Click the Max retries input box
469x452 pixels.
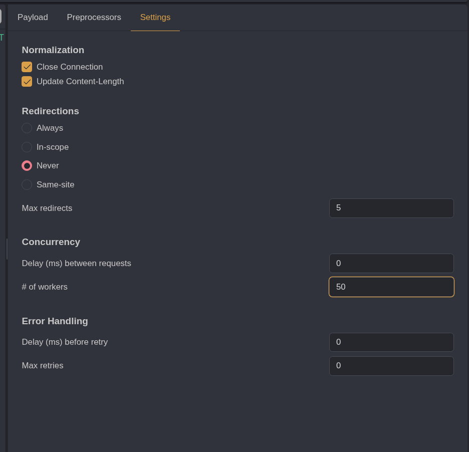point(391,366)
